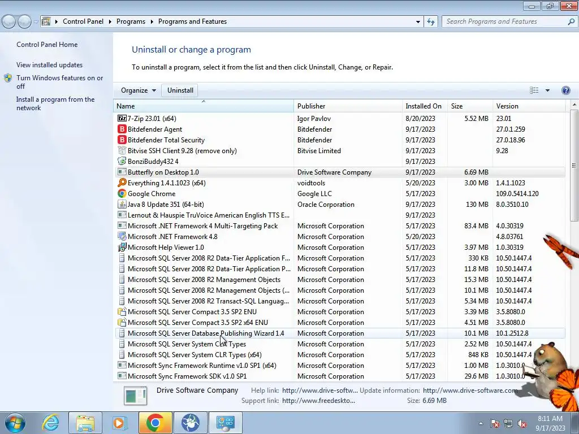Select Microsoft SQL Server 2008 R2 Transact-SQL Languag...
579x434 pixels.
pyautogui.click(x=339, y=301)
